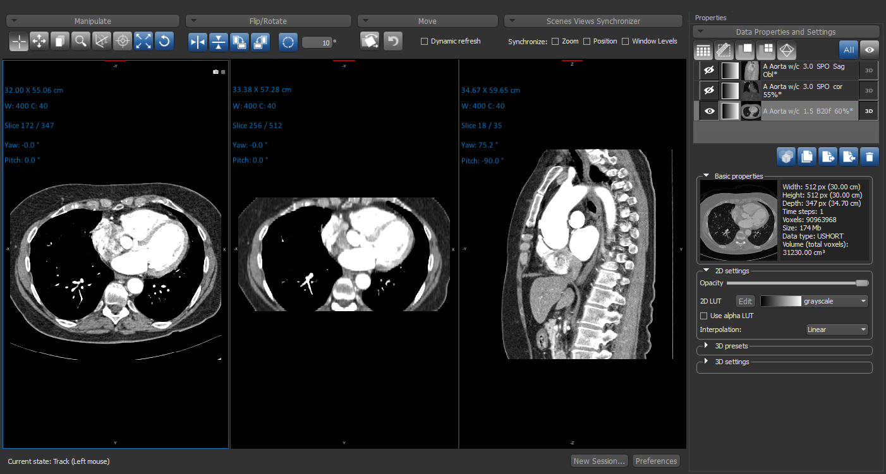The height and width of the screenshot is (474, 886).
Task: Flip the image vertically
Action: (x=219, y=42)
